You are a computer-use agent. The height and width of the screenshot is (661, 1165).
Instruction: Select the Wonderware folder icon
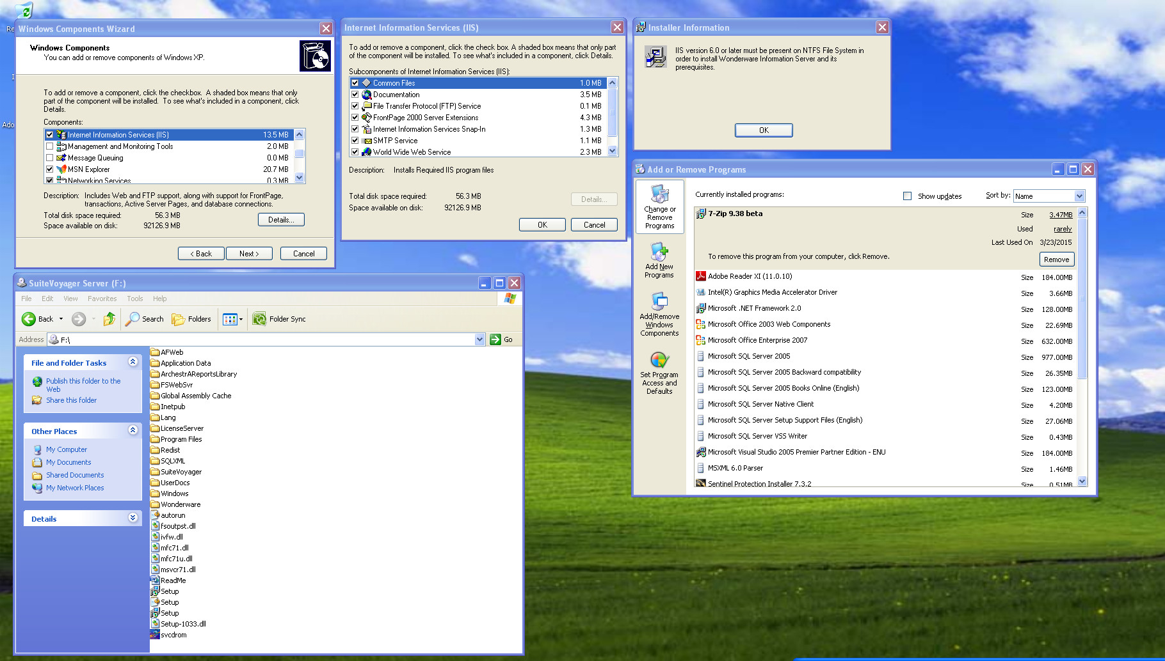(x=155, y=504)
